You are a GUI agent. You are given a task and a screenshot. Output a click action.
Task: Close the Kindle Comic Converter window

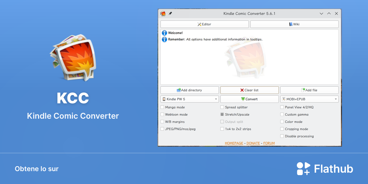click(x=336, y=13)
